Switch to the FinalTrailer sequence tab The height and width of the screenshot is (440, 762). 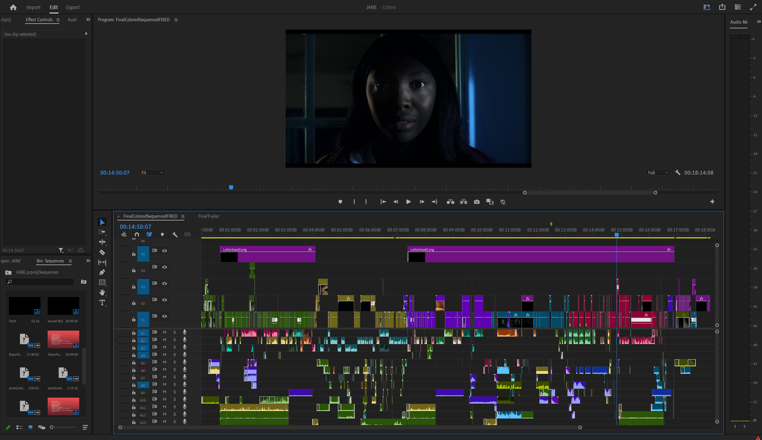tap(208, 216)
